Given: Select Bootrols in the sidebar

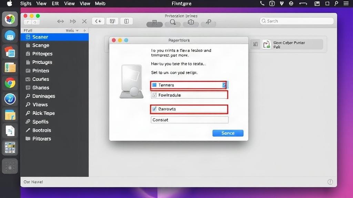Looking at the screenshot, I should click(54, 130).
